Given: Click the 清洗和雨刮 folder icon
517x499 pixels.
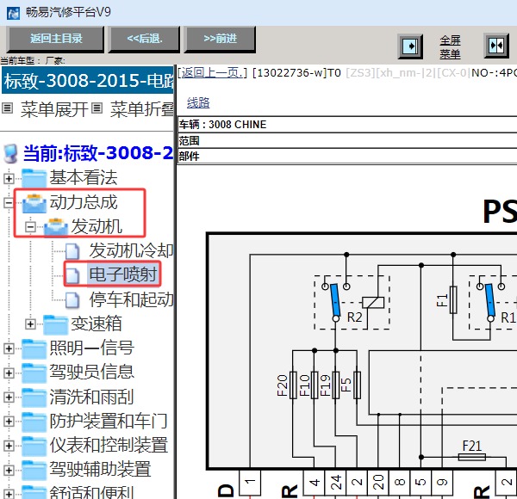Looking at the screenshot, I should (34, 397).
